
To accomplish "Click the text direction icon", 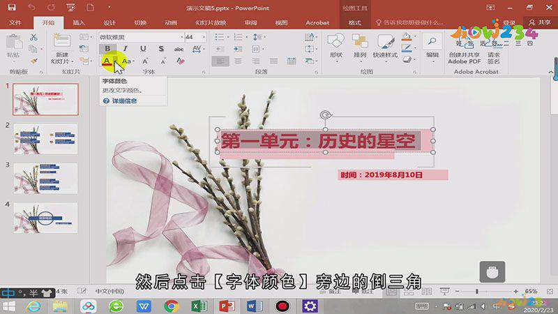I will point(310,37).
